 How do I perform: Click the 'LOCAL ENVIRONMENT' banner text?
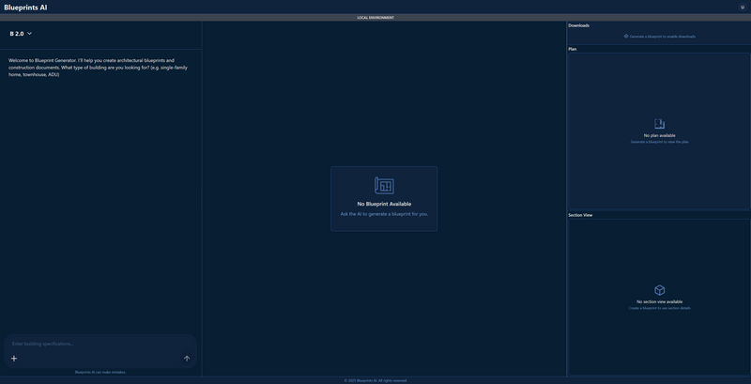(375, 18)
